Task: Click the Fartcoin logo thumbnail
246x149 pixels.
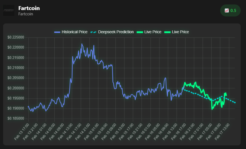Action: click(9, 11)
